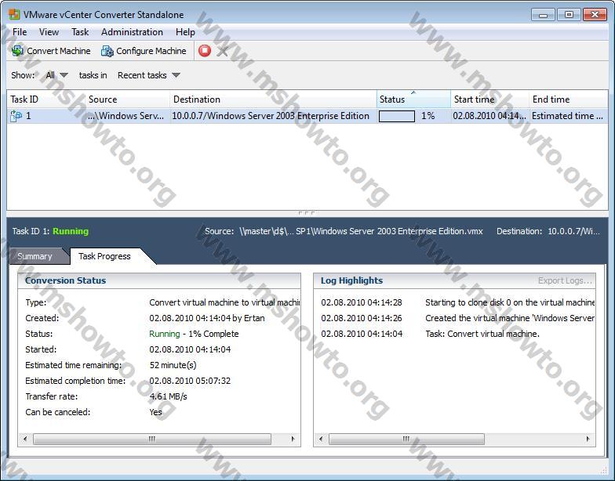Expand the Recent tasks dropdown

[x=149, y=75]
